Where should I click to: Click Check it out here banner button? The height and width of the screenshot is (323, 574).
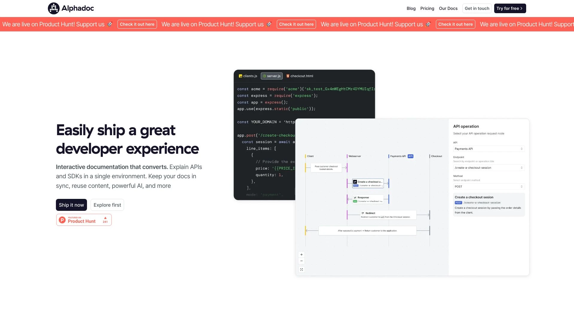coord(137,24)
